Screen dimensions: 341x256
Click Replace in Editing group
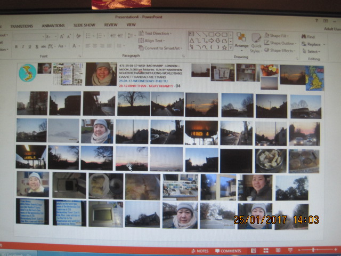point(313,44)
